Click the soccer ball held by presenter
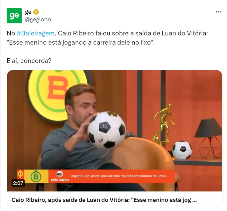The width and height of the screenshot is (227, 211). [x=107, y=129]
